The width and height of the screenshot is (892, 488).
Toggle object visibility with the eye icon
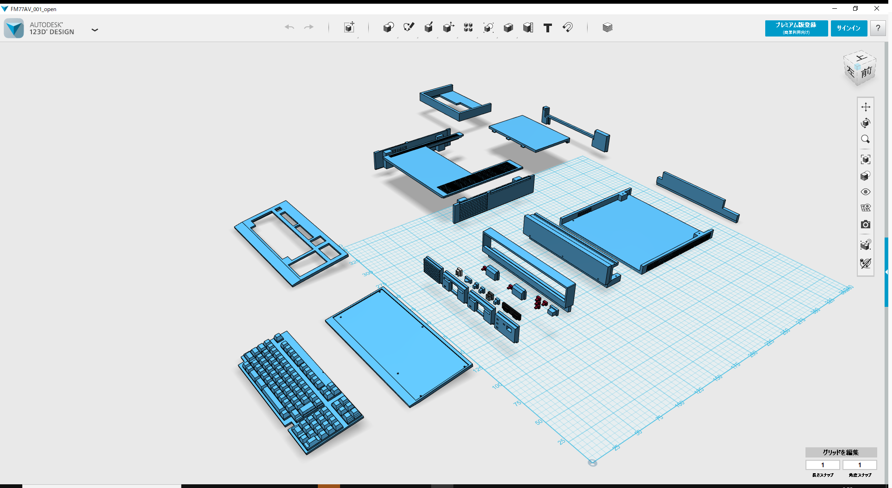click(x=866, y=191)
